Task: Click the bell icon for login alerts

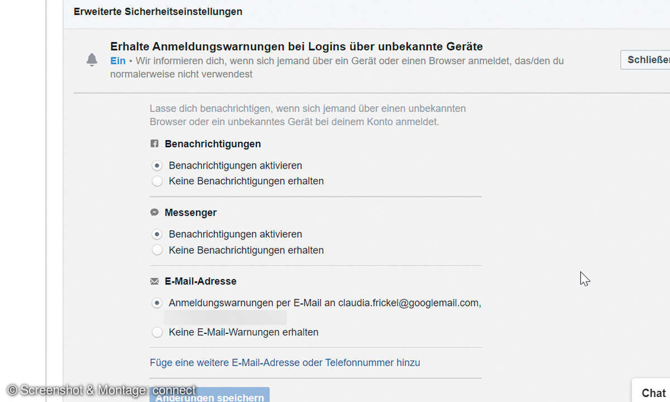Action: point(92,60)
